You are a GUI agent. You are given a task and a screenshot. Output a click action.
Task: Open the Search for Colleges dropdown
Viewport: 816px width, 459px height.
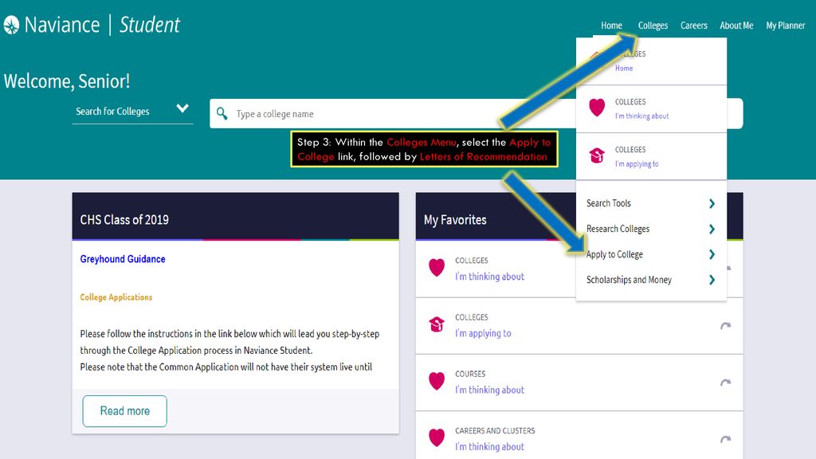[x=133, y=111]
